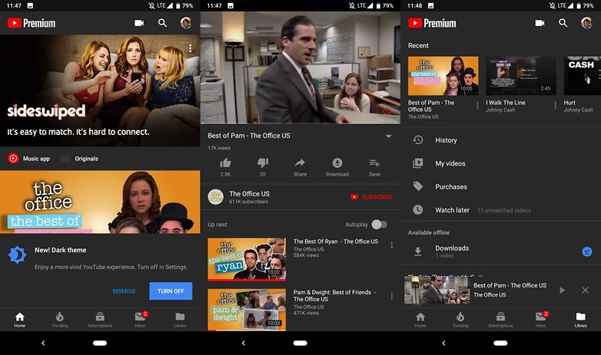
Task: Turn off dark theme via TURN OFF
Action: [x=171, y=291]
